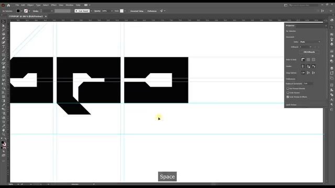The height and width of the screenshot is (188, 335).
Task: Click the Properties panel tab
Action: click(x=290, y=26)
